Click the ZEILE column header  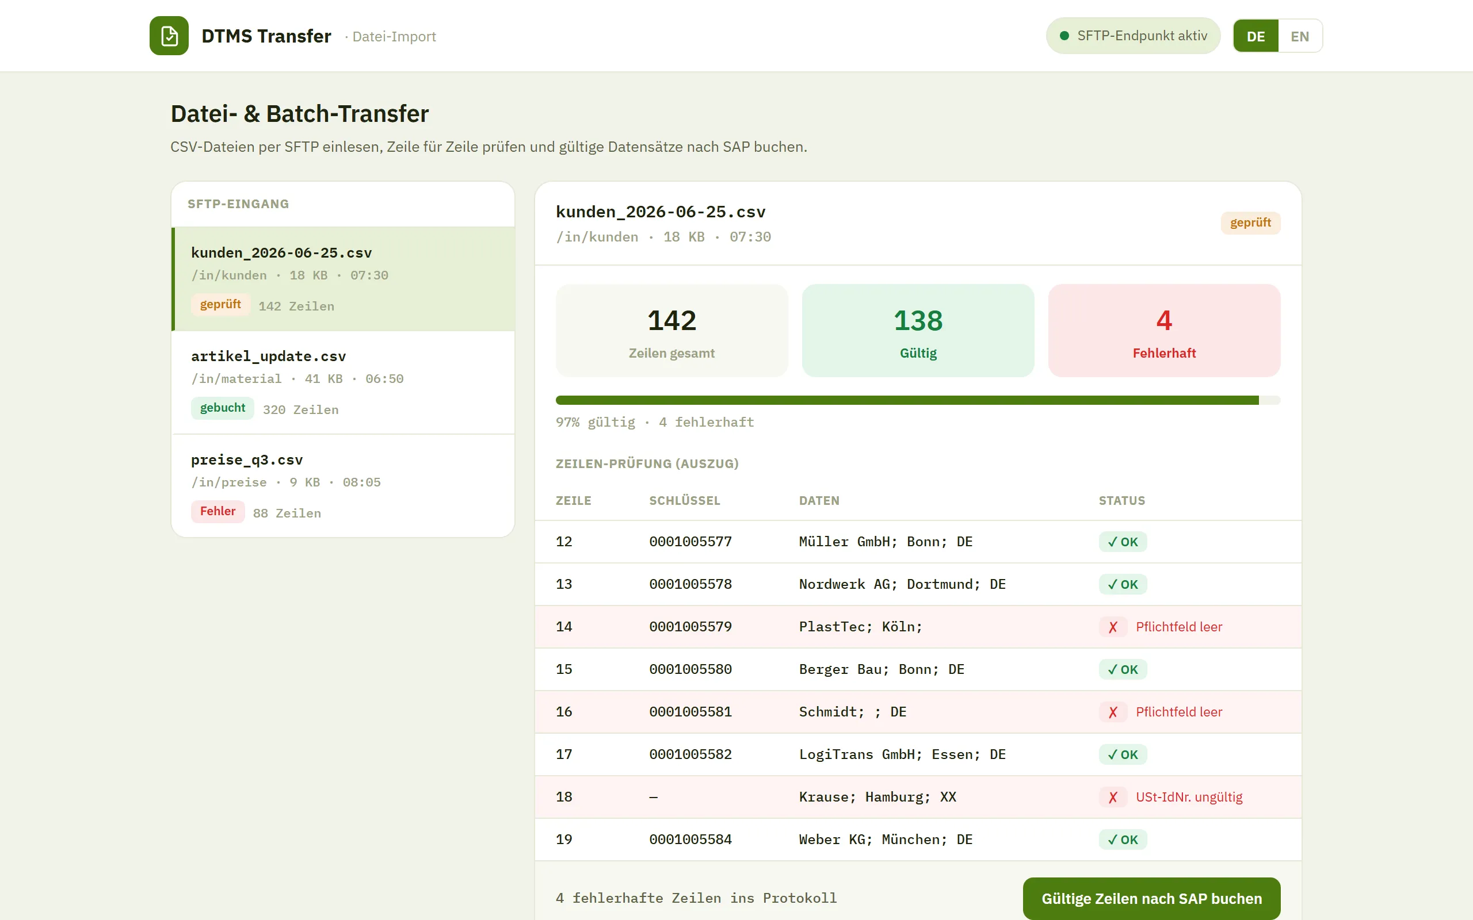573,501
